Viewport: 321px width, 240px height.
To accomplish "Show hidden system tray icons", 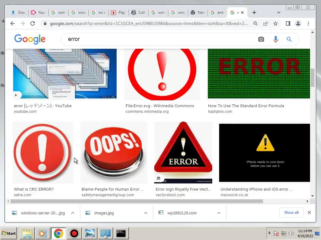I will pyautogui.click(x=269, y=233).
